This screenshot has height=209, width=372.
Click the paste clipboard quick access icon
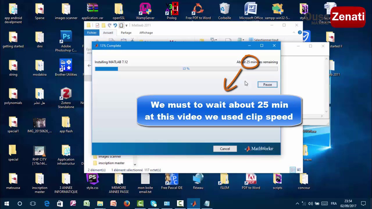tap(121, 25)
